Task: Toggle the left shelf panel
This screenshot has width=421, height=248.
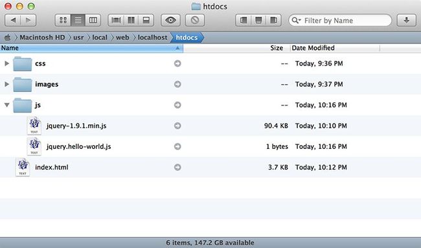Action: click(244, 20)
